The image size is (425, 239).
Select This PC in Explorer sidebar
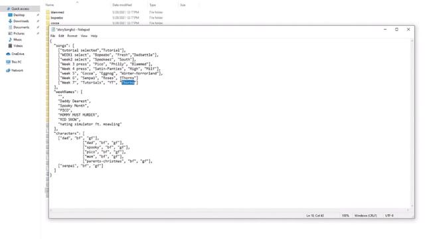(16, 62)
